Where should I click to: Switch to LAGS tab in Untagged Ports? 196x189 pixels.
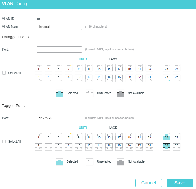[113, 59]
